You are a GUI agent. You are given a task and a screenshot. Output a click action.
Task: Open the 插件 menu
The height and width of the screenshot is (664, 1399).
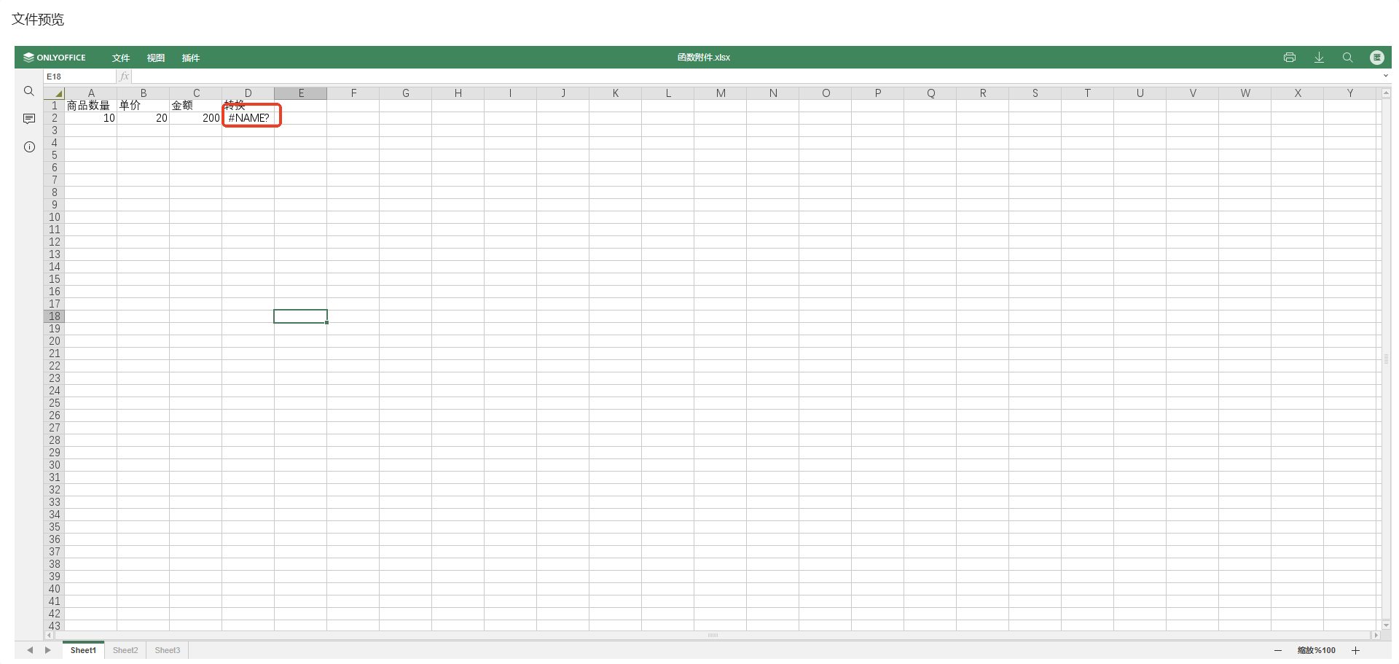point(190,58)
